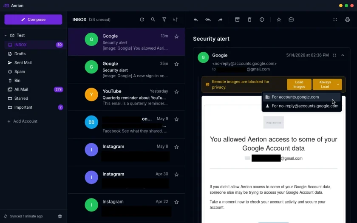Change message sort order
Screen dimensions: 357x223
(175, 20)
